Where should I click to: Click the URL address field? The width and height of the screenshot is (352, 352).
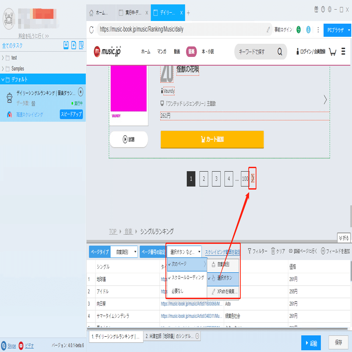click(x=182, y=29)
